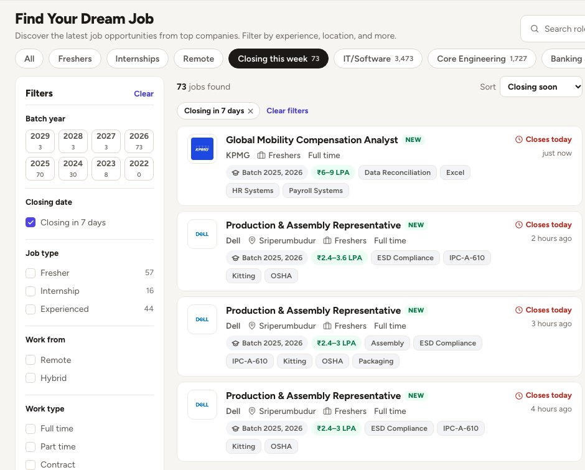The width and height of the screenshot is (585, 470).
Task: Select the Part time work type checkbox
Action: 30,447
